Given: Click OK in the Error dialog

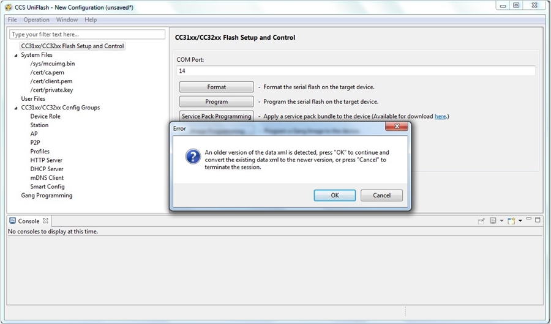Looking at the screenshot, I should (334, 196).
